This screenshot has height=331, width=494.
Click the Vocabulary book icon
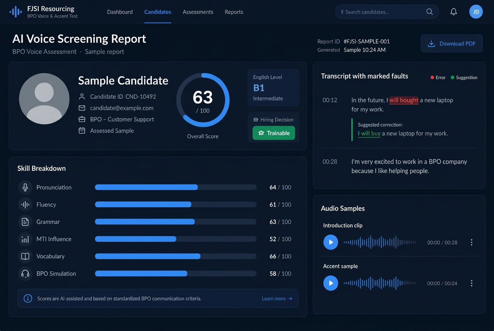25,256
